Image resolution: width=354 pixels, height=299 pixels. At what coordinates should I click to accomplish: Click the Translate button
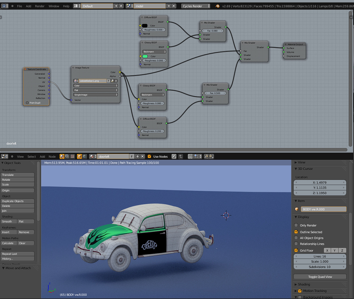[17, 175]
